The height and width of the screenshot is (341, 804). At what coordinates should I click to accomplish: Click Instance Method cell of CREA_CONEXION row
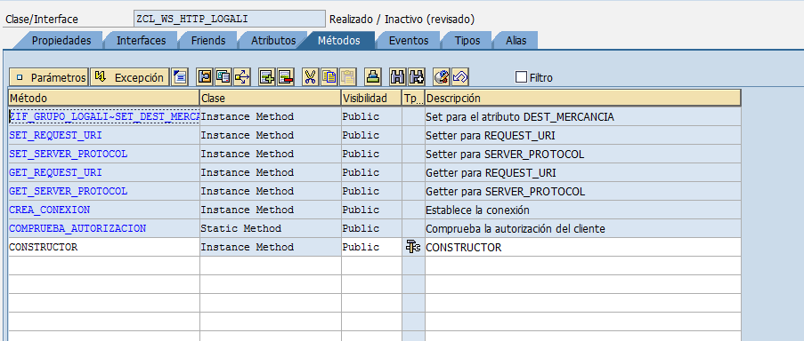[x=271, y=210]
